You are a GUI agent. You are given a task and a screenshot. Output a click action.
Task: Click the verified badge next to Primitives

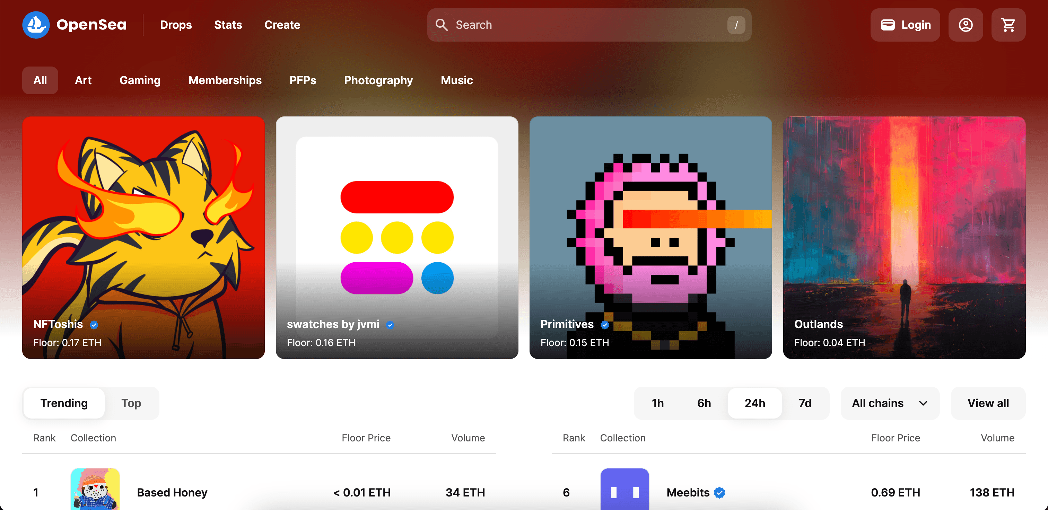point(604,325)
